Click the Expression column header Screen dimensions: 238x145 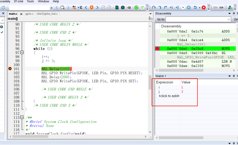tap(165, 82)
